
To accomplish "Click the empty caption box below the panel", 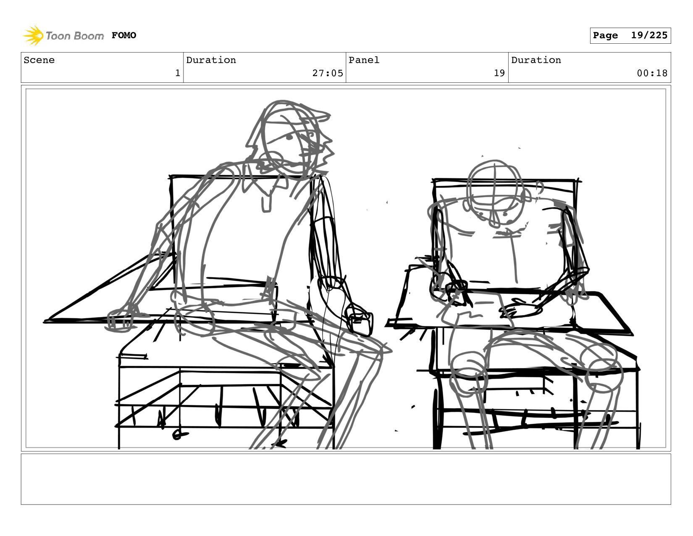I will coord(346,479).
